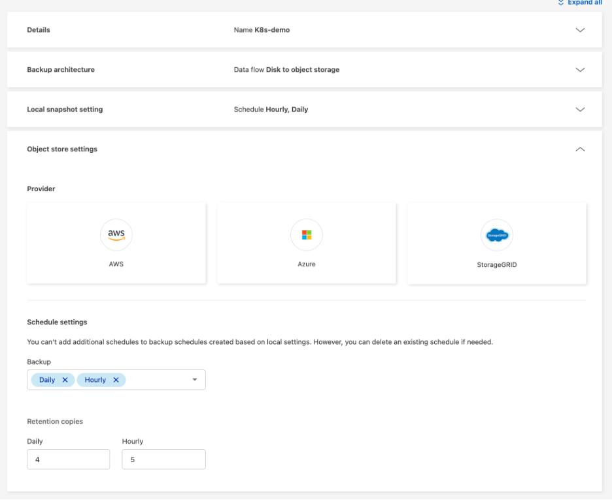Click the Expand all double-chevron icon
Viewport: 612px width, 500px height.
(560, 3)
